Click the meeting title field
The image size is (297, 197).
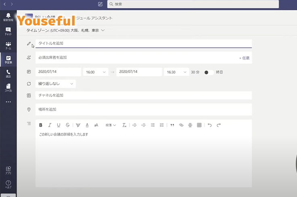tap(144, 43)
